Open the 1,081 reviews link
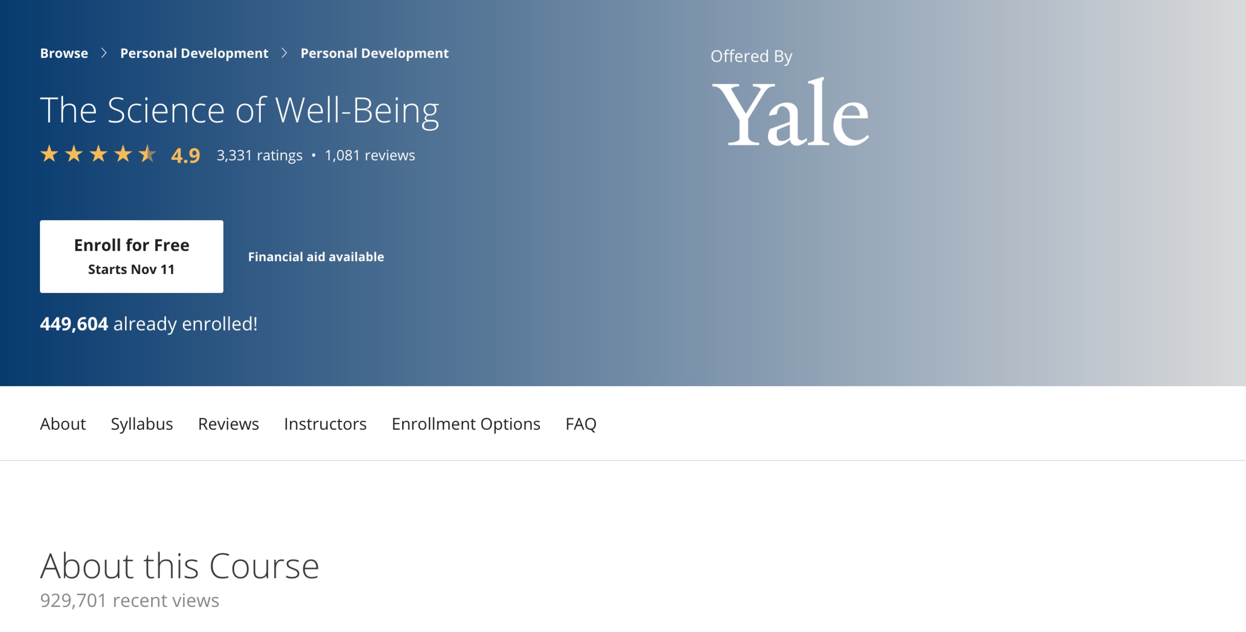Viewport: 1246px width, 632px height. pyautogui.click(x=369, y=155)
